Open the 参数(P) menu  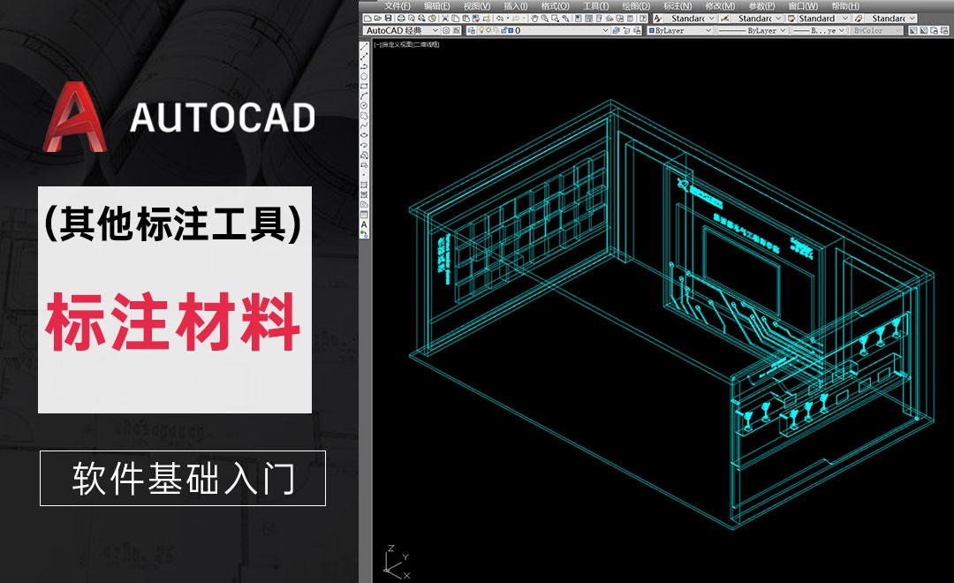tap(761, 6)
